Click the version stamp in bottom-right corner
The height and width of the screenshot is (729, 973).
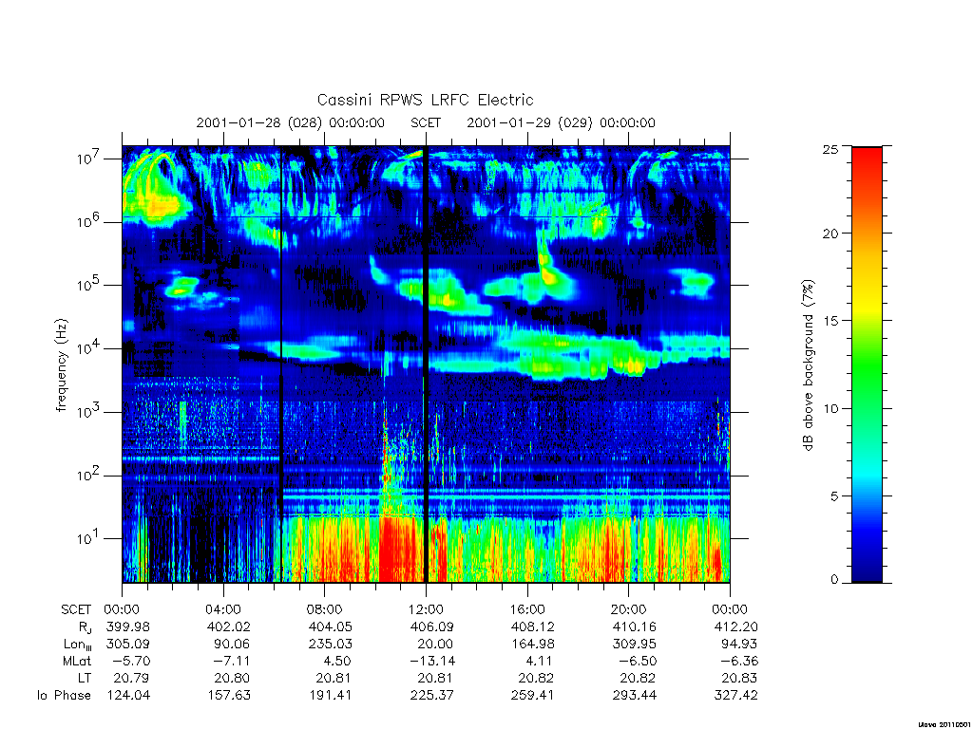coord(944,723)
